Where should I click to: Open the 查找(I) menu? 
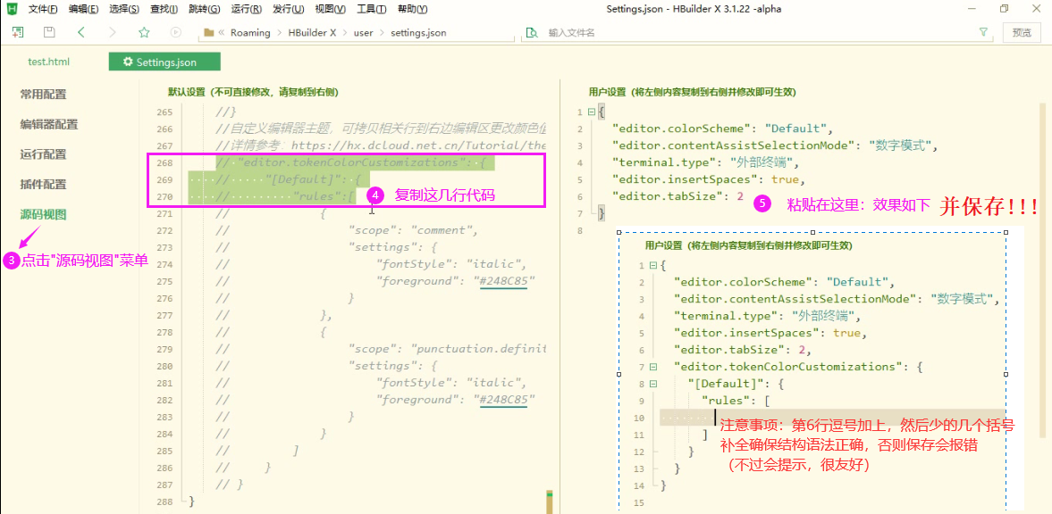[164, 10]
